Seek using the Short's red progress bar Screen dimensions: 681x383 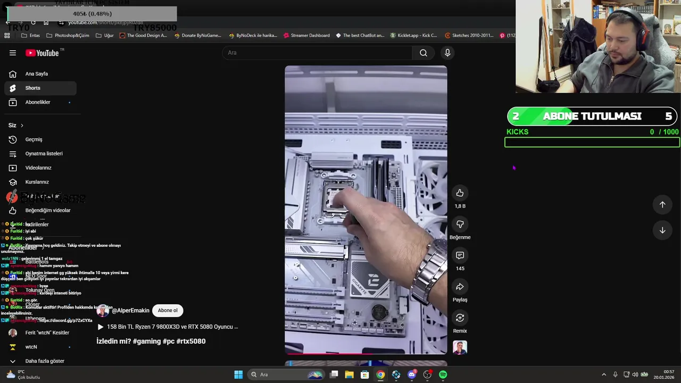(366, 353)
